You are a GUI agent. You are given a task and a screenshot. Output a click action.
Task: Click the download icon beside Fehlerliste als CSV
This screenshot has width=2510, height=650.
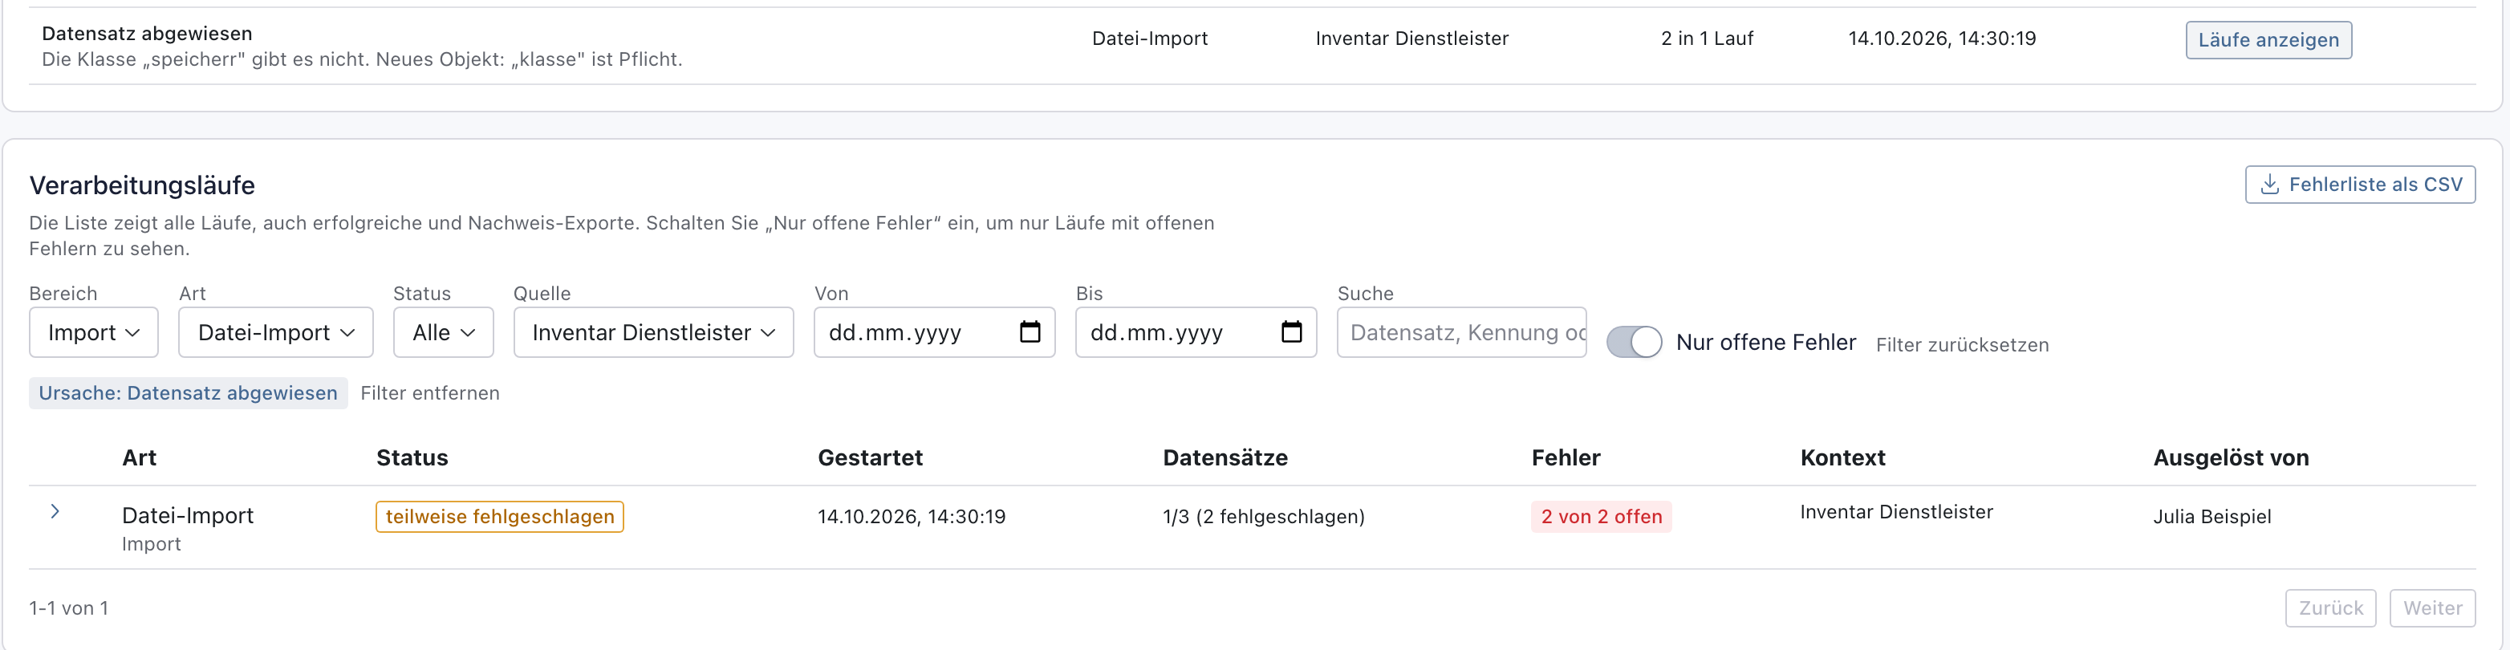coord(2269,185)
